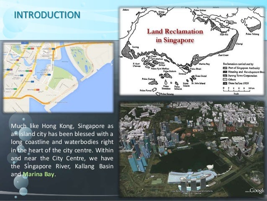Click the 'P. Ayer Chawan' map label
The image size is (267, 201).
(x=136, y=65)
